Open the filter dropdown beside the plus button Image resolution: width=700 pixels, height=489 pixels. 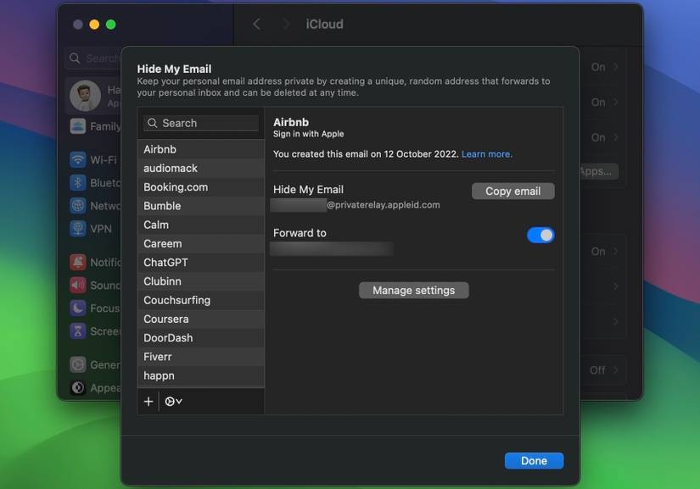[x=173, y=400]
